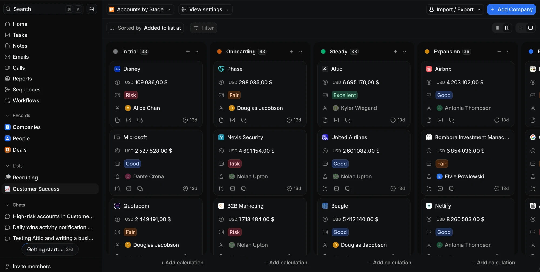540x272 pixels.
Task: Click the Netlify company logo
Action: pos(429,206)
